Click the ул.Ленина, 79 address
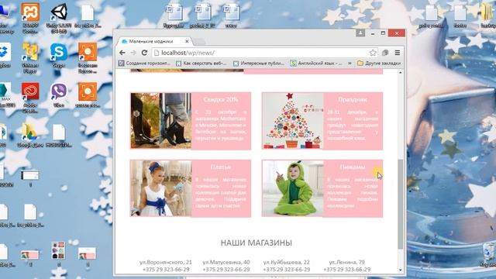The width and height of the screenshot is (496, 279). (346, 262)
